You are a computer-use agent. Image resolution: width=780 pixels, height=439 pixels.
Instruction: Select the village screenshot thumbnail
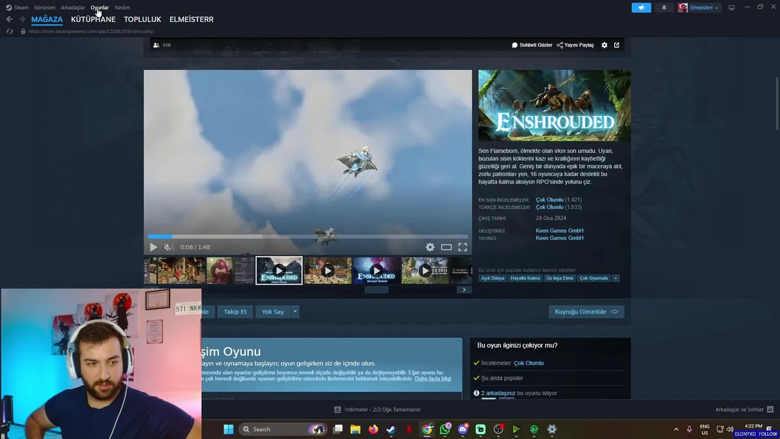[x=182, y=270]
